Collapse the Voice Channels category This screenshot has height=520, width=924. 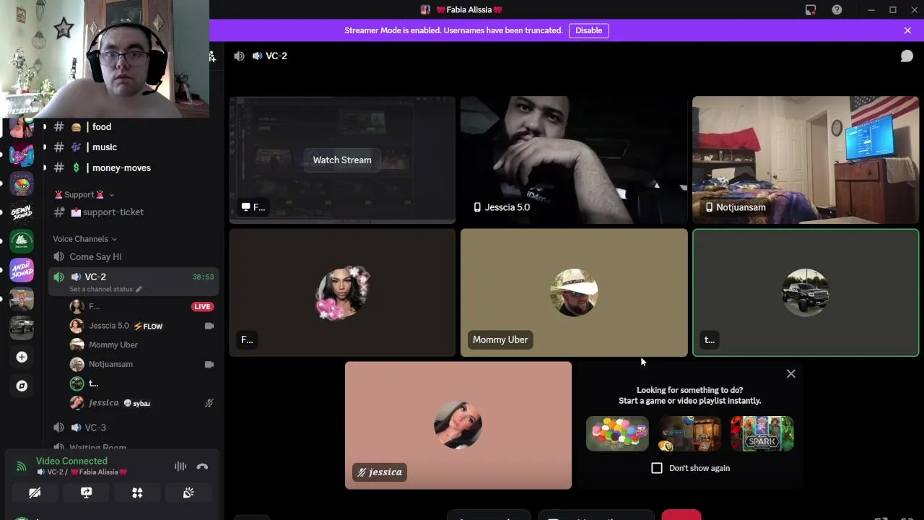[x=84, y=239]
